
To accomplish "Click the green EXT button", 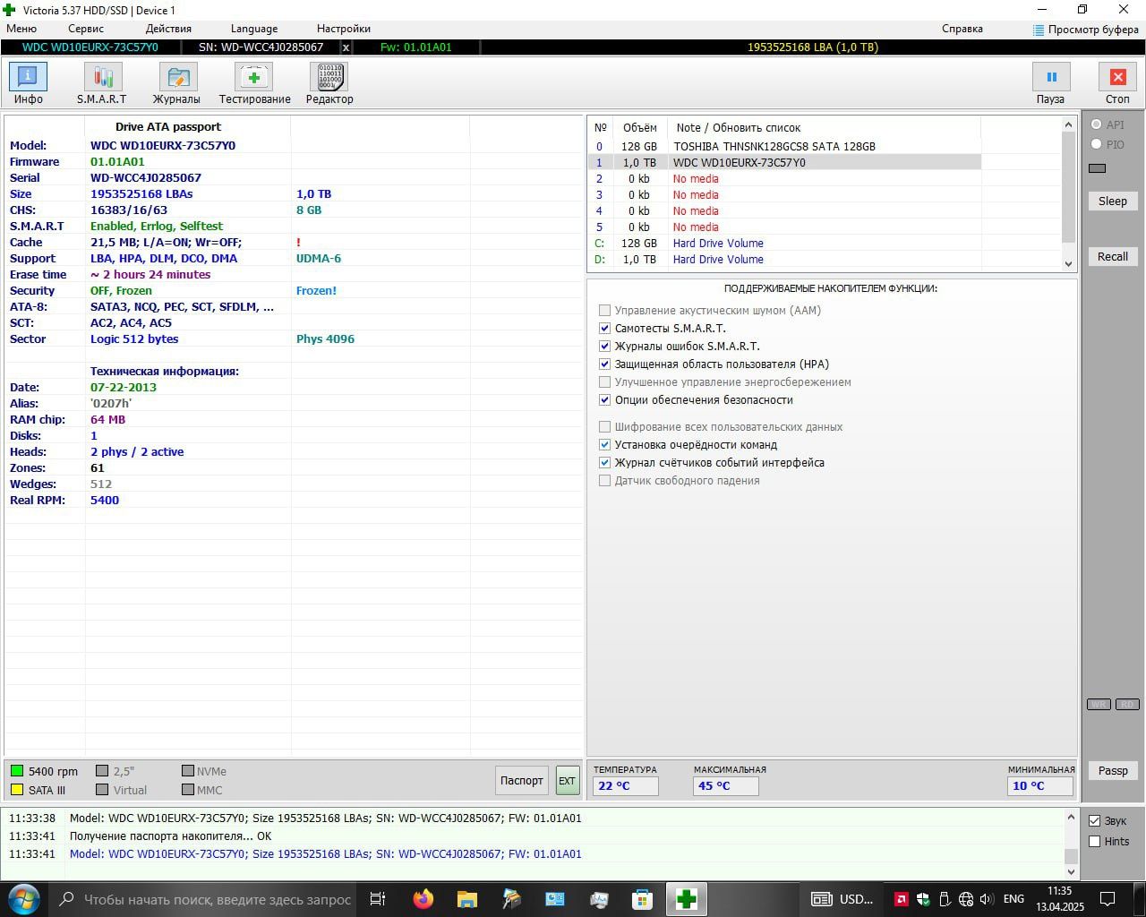I will pyautogui.click(x=568, y=780).
